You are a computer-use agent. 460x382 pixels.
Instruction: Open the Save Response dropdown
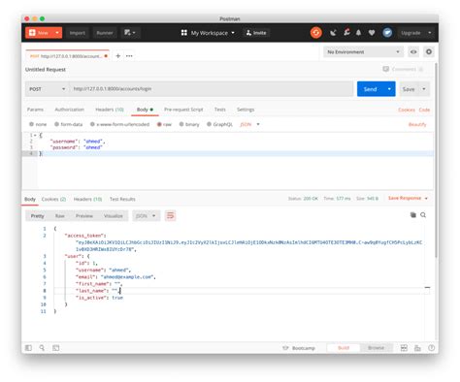(408, 198)
